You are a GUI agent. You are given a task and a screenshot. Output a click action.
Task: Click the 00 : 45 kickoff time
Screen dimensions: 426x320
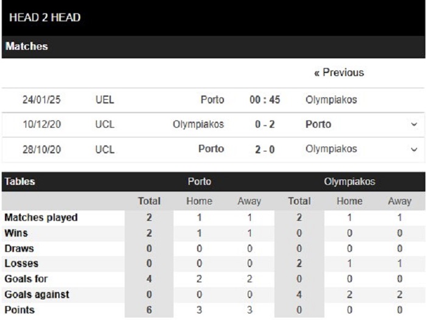pos(265,100)
